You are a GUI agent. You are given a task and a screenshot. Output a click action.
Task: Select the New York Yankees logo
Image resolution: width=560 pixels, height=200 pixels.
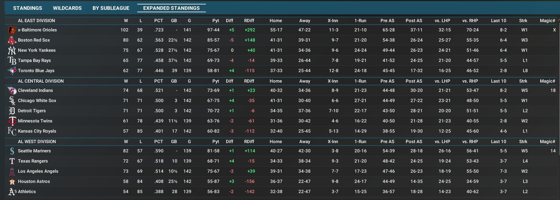12,50
